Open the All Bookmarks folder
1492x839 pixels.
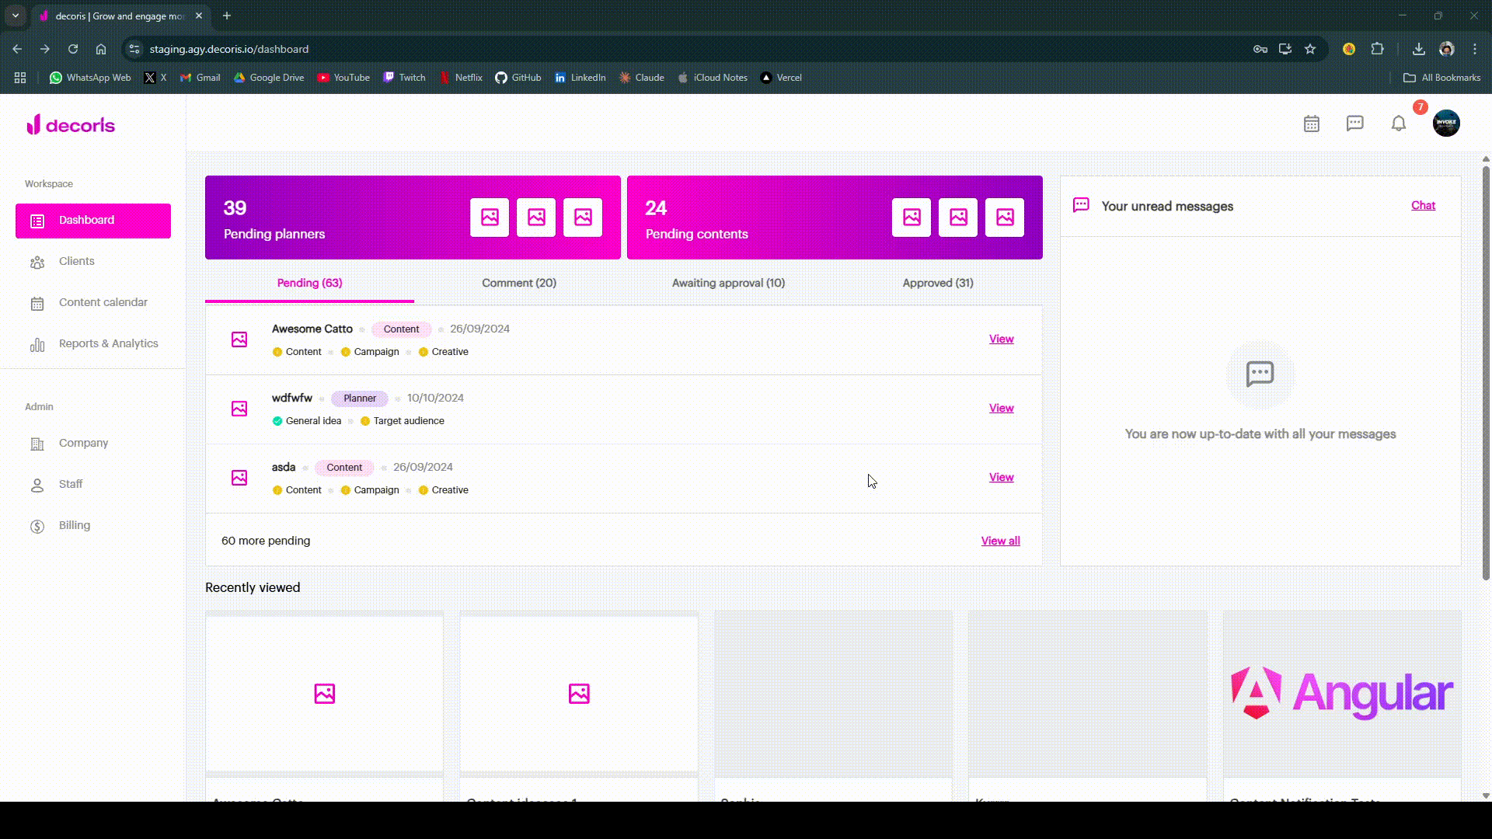(1442, 78)
